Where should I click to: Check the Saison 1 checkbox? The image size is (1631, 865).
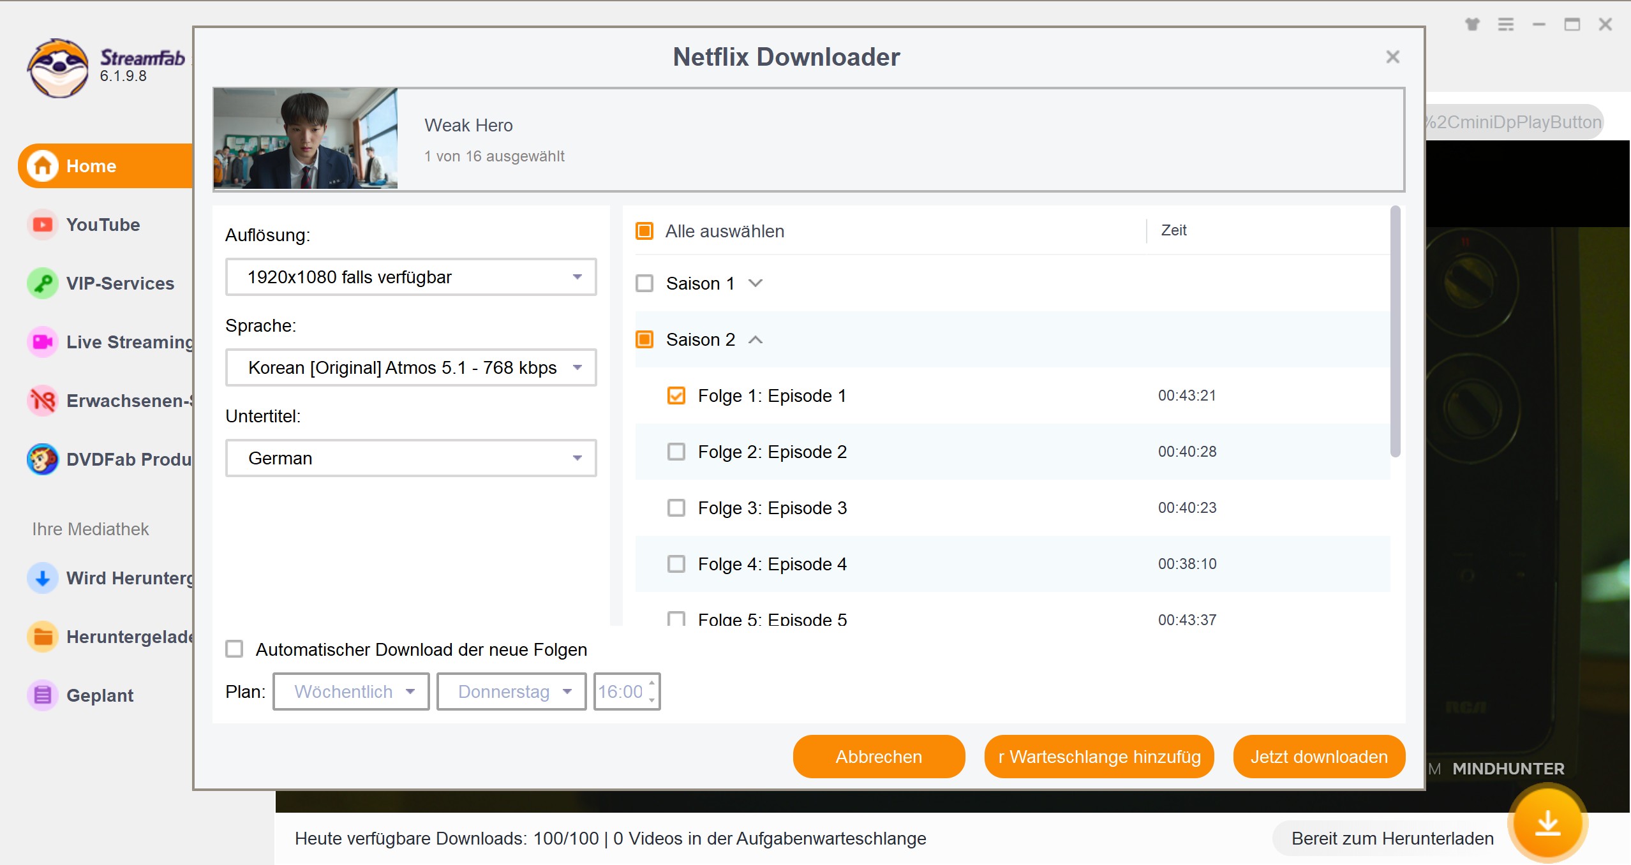coord(644,283)
